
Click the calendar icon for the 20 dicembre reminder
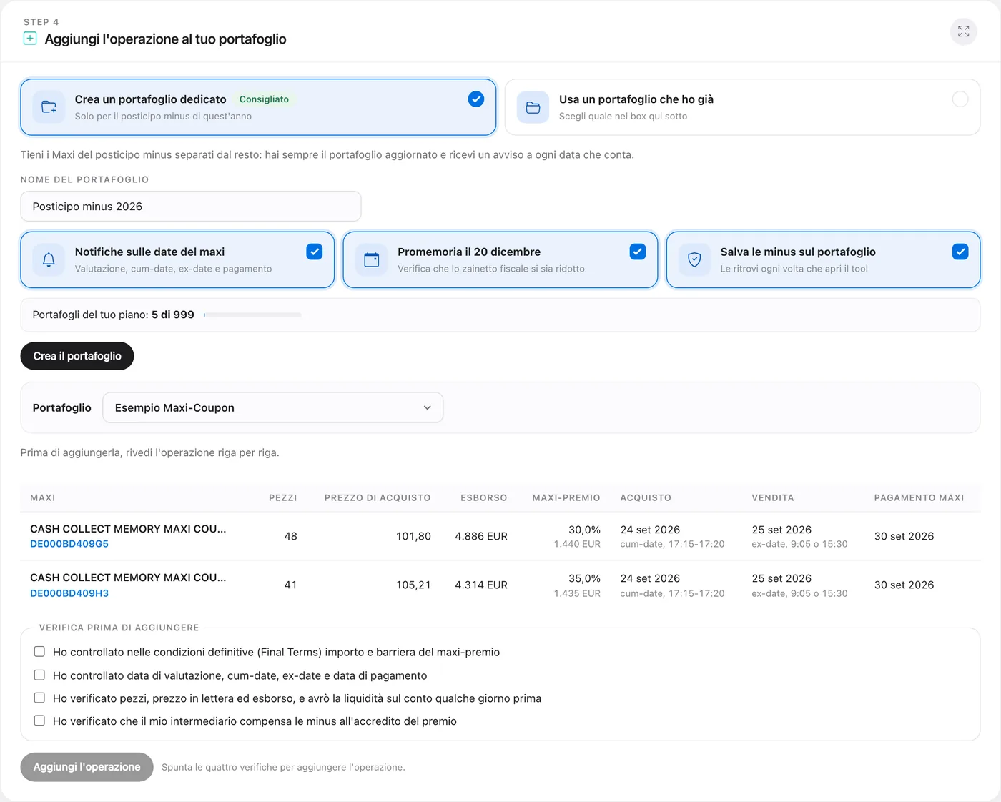(x=371, y=259)
